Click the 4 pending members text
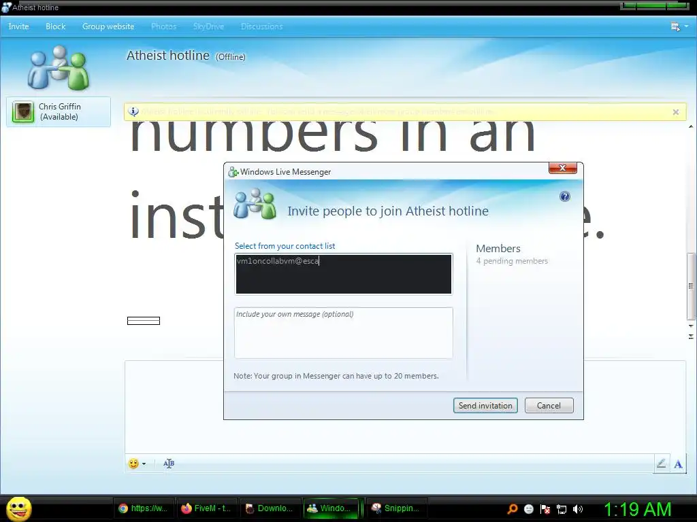 (512, 261)
